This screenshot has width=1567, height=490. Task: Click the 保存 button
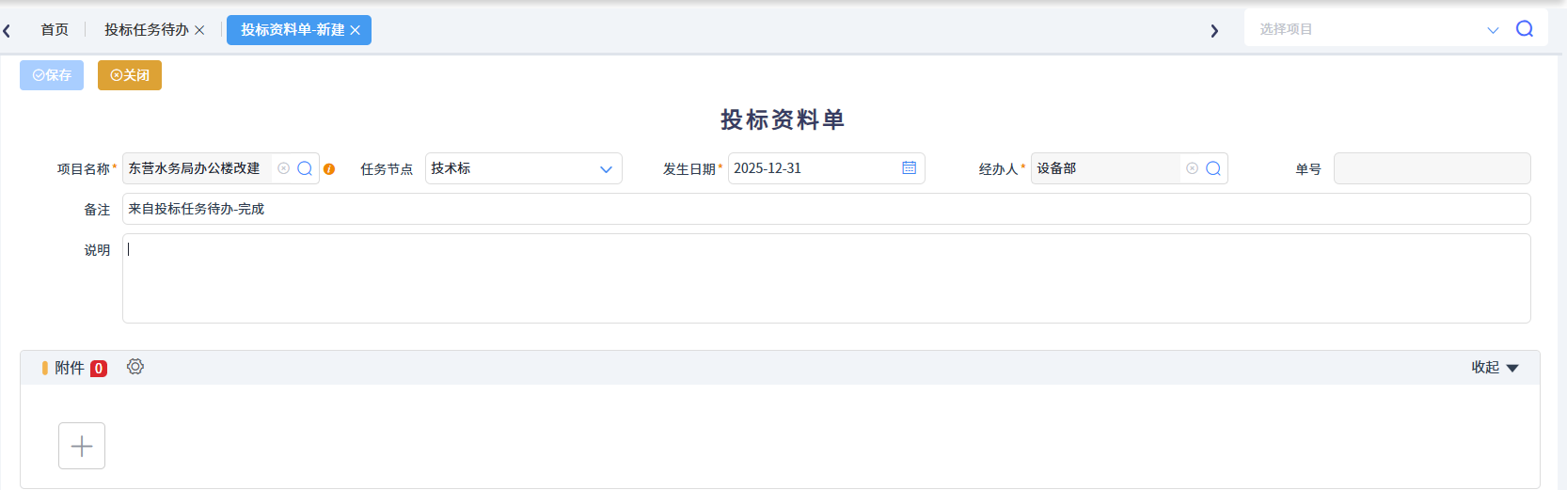coord(52,75)
